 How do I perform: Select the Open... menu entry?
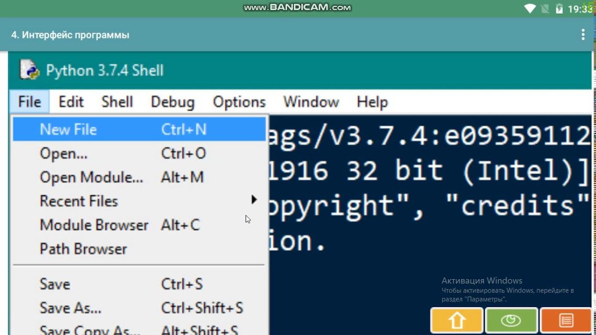[x=139, y=154]
